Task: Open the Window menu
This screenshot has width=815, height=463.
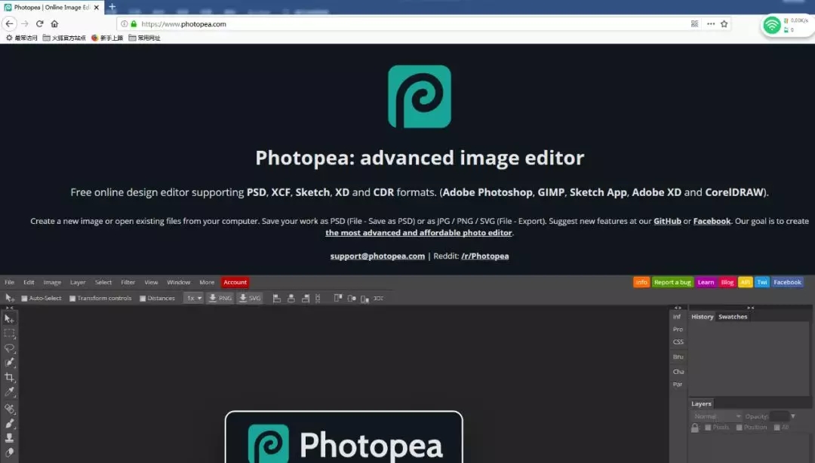Action: (178, 282)
